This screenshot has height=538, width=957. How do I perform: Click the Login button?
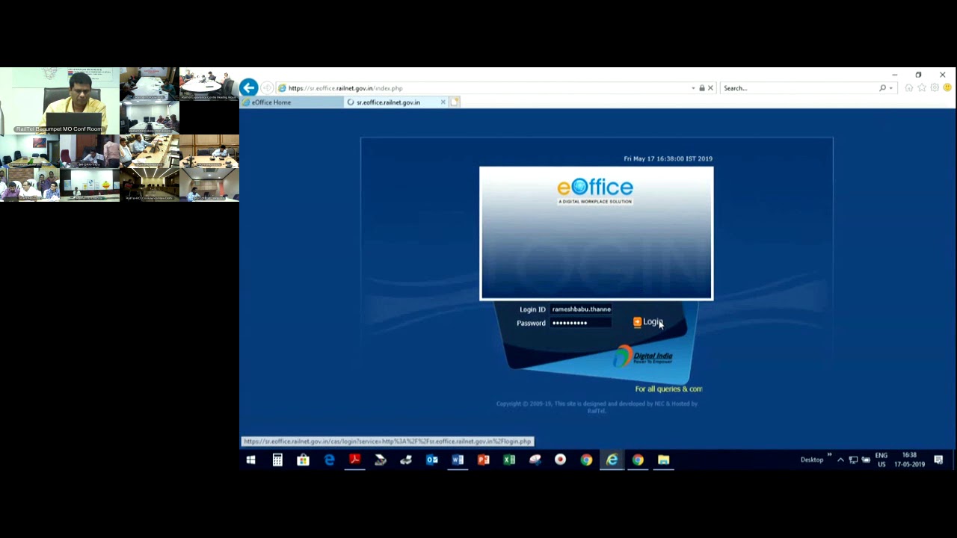coord(648,322)
